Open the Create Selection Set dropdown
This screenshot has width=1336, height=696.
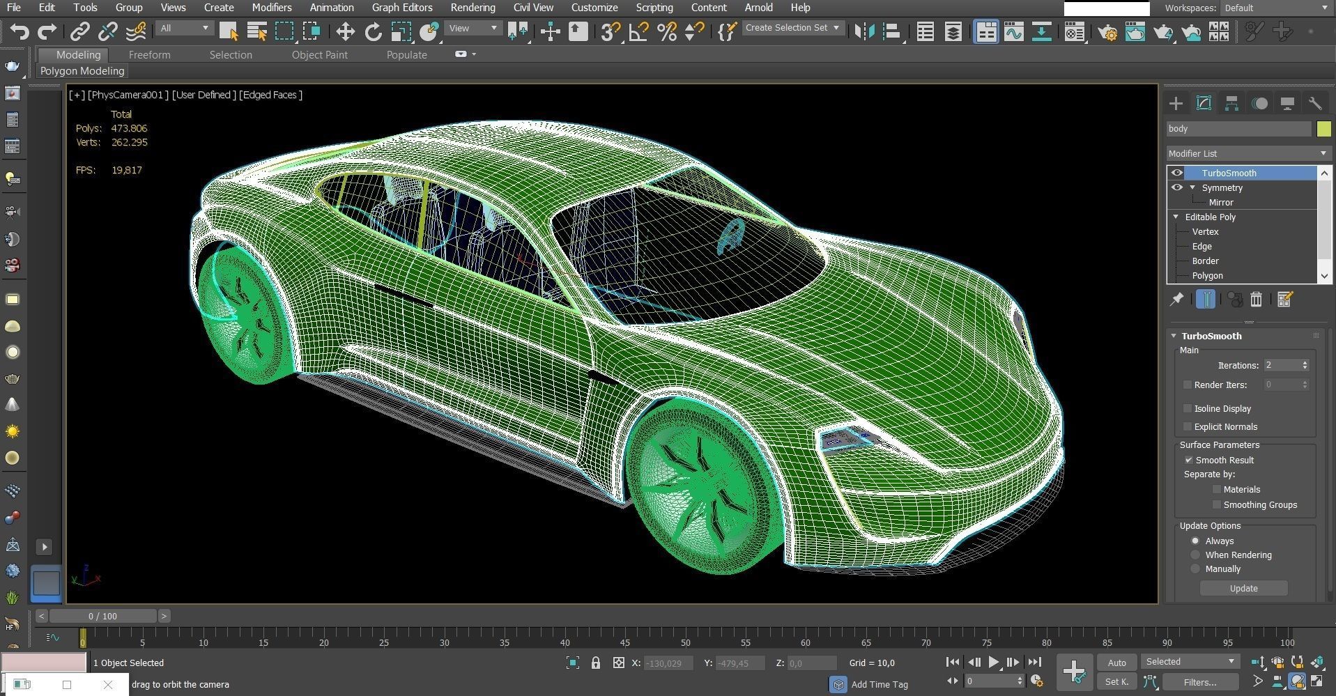coord(792,28)
